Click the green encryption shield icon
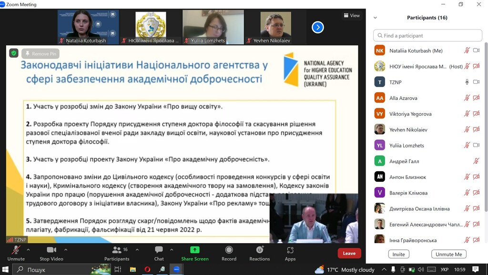The image size is (488, 275). (x=14, y=53)
